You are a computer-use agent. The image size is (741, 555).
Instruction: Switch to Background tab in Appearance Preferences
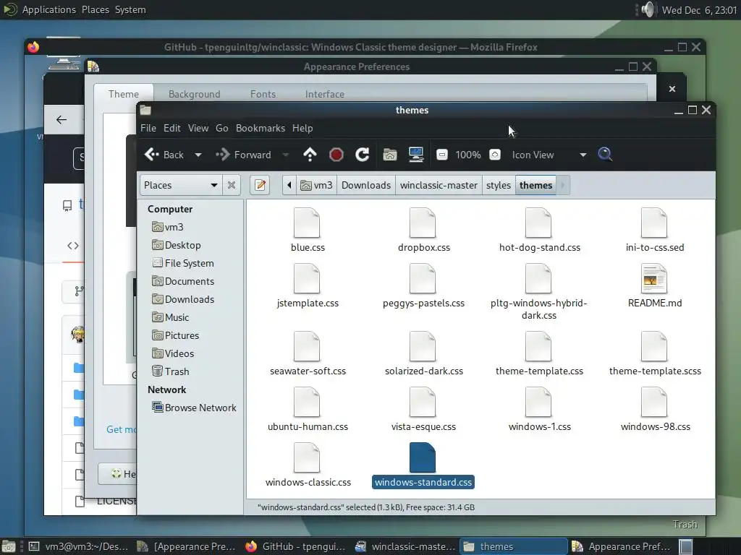[x=194, y=94]
